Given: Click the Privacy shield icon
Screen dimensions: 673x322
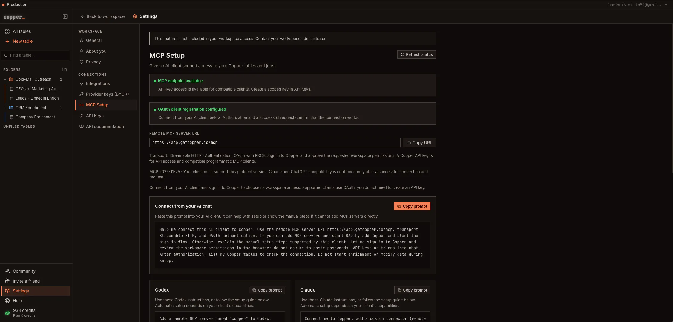Looking at the screenshot, I should (82, 62).
